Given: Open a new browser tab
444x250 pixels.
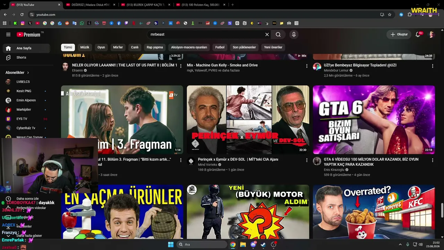Looking at the screenshot, I should point(232,5).
